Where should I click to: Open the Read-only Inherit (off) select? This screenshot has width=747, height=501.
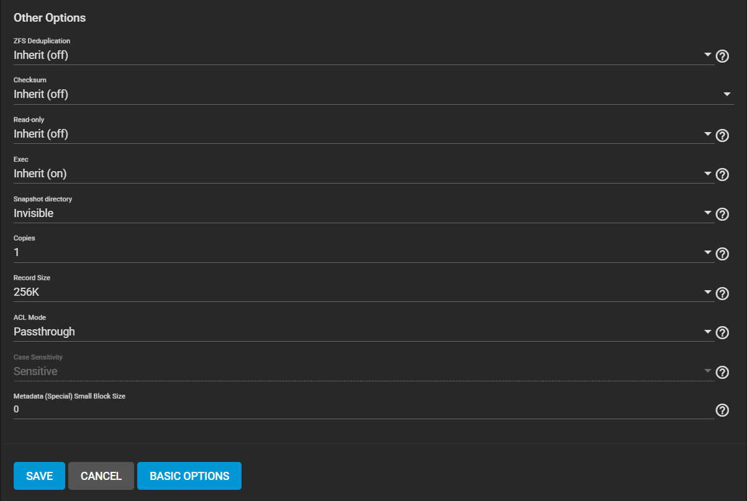pos(364,134)
